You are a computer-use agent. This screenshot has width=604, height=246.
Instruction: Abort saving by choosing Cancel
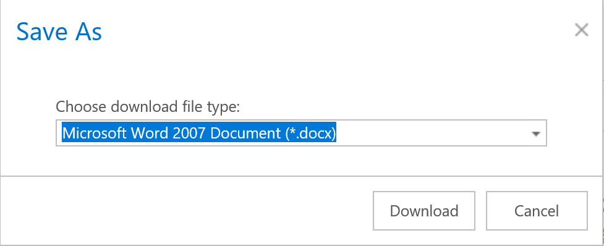point(537,211)
